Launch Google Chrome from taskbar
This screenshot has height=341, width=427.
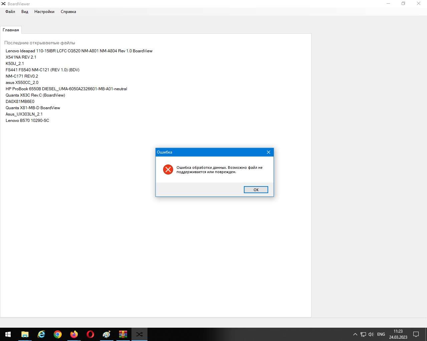[57, 334]
